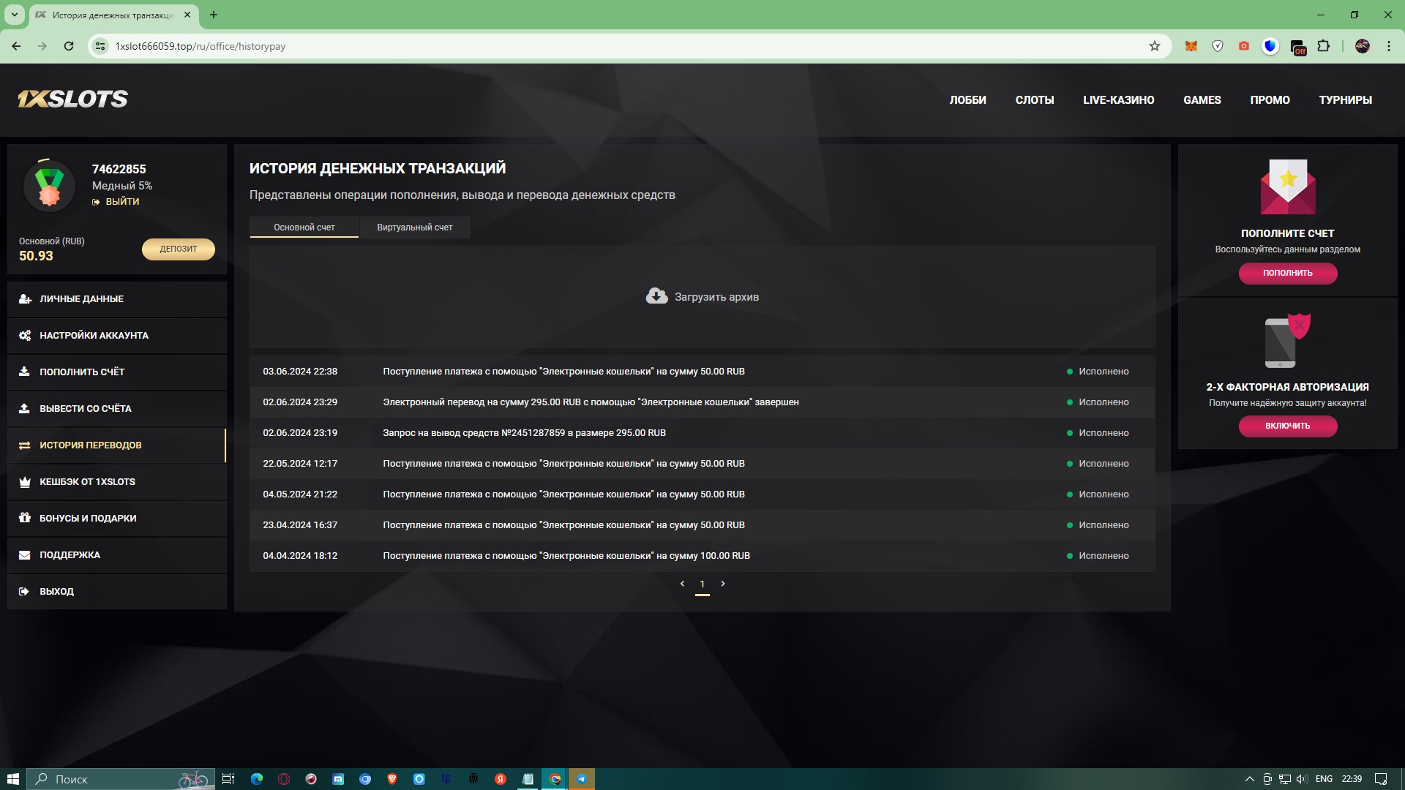Show hidden system tray icons

coord(1249,779)
